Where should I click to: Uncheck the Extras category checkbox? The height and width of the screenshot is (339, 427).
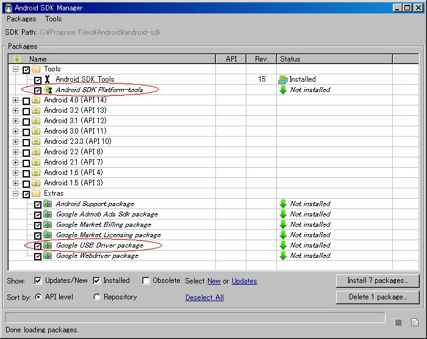[26, 194]
